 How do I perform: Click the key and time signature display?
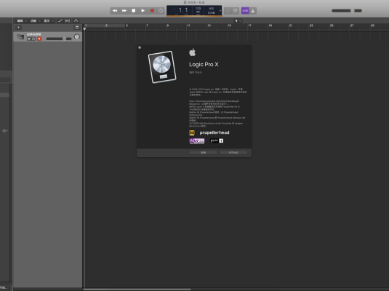coord(211,11)
